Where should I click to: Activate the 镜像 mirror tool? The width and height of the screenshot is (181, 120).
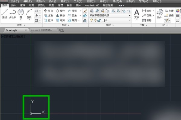(x=60, y=16)
